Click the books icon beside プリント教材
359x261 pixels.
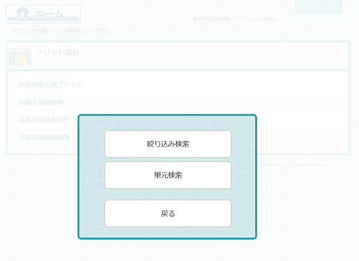pyautogui.click(x=20, y=56)
